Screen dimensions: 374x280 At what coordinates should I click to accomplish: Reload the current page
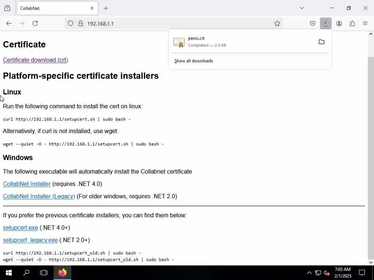point(35,23)
